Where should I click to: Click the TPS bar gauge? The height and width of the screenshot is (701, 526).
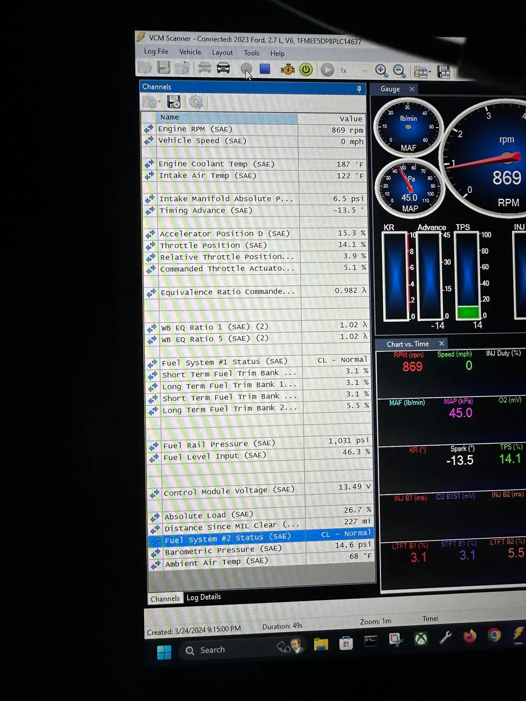pos(468,276)
